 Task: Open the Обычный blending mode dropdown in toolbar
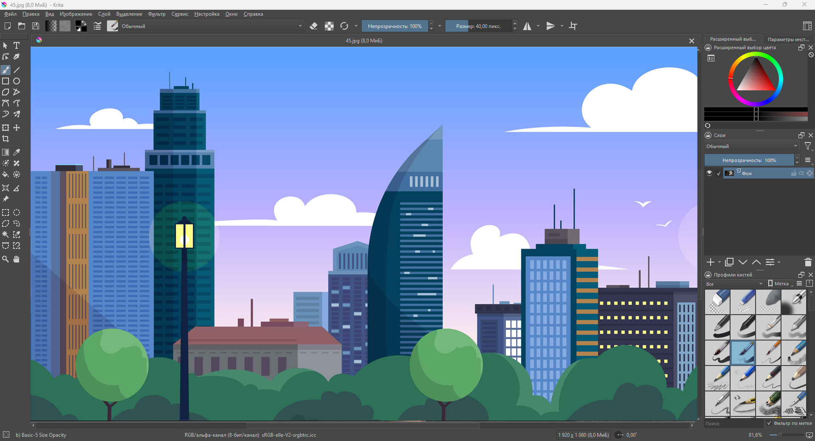point(211,26)
